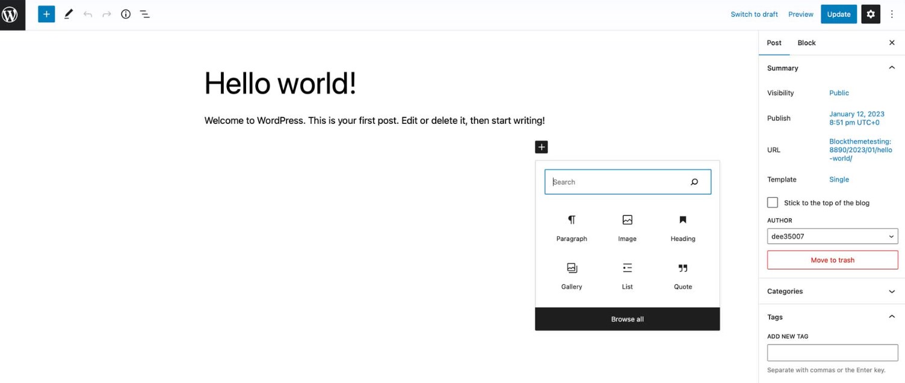Open the Author dropdown dee35007
905x383 pixels.
832,236
